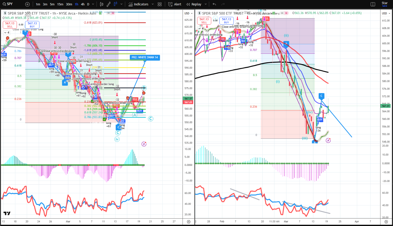Select the 1m timeframe
This screenshot has height=226, width=393.
tap(38, 4)
